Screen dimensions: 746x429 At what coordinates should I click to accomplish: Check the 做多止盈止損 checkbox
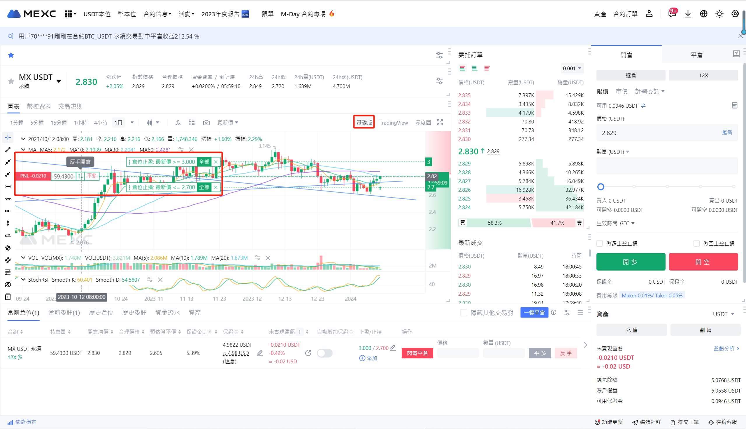[x=599, y=243]
